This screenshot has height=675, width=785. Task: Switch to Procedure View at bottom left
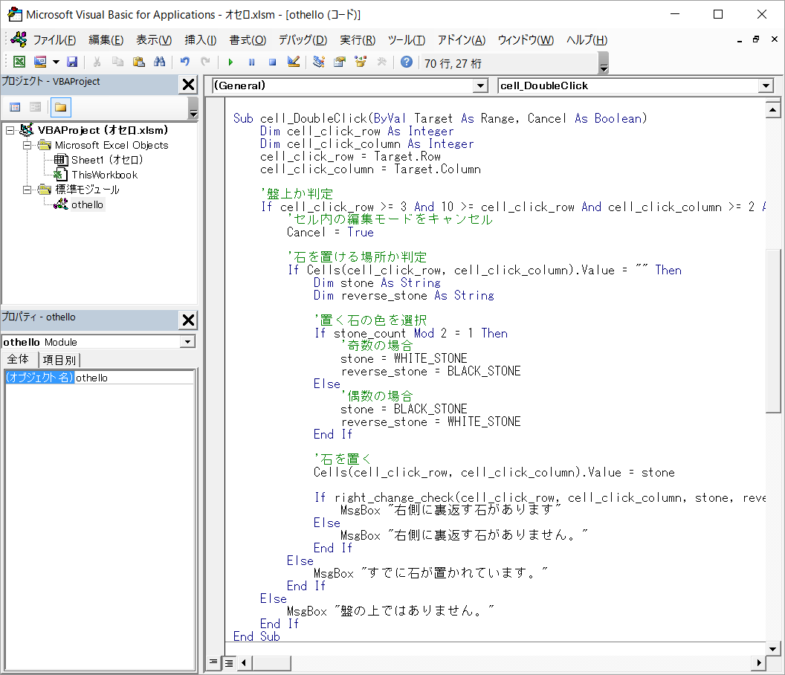click(213, 662)
